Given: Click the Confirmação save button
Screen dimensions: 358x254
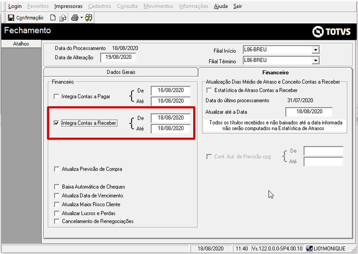Looking at the screenshot, I should coord(25,18).
